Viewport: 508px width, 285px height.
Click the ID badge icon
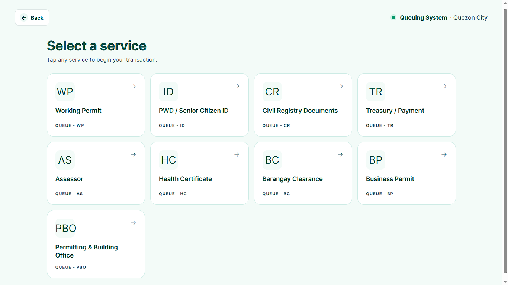tap(168, 92)
